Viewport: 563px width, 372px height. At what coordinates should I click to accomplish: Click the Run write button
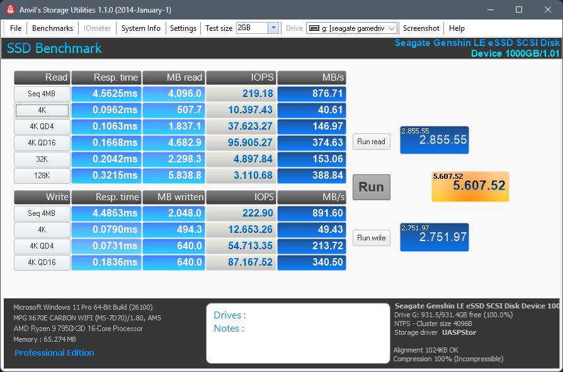pyautogui.click(x=371, y=237)
